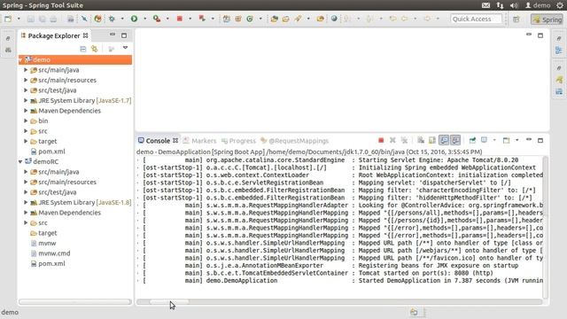Image resolution: width=567 pixels, height=319 pixels.
Task: Open the system gear menu in top panel
Action: point(559,5)
